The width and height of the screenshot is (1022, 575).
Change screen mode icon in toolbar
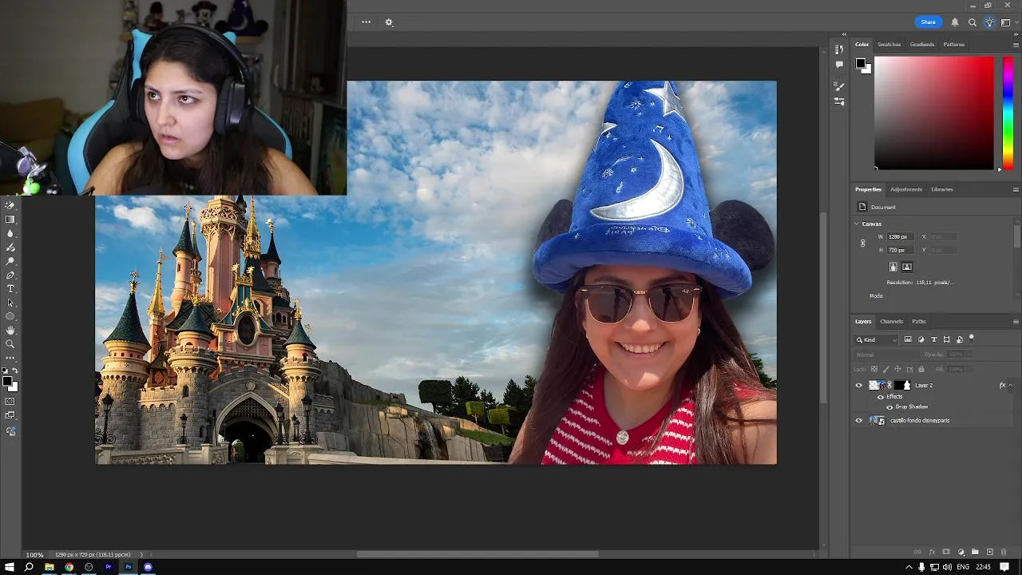click(x=10, y=415)
